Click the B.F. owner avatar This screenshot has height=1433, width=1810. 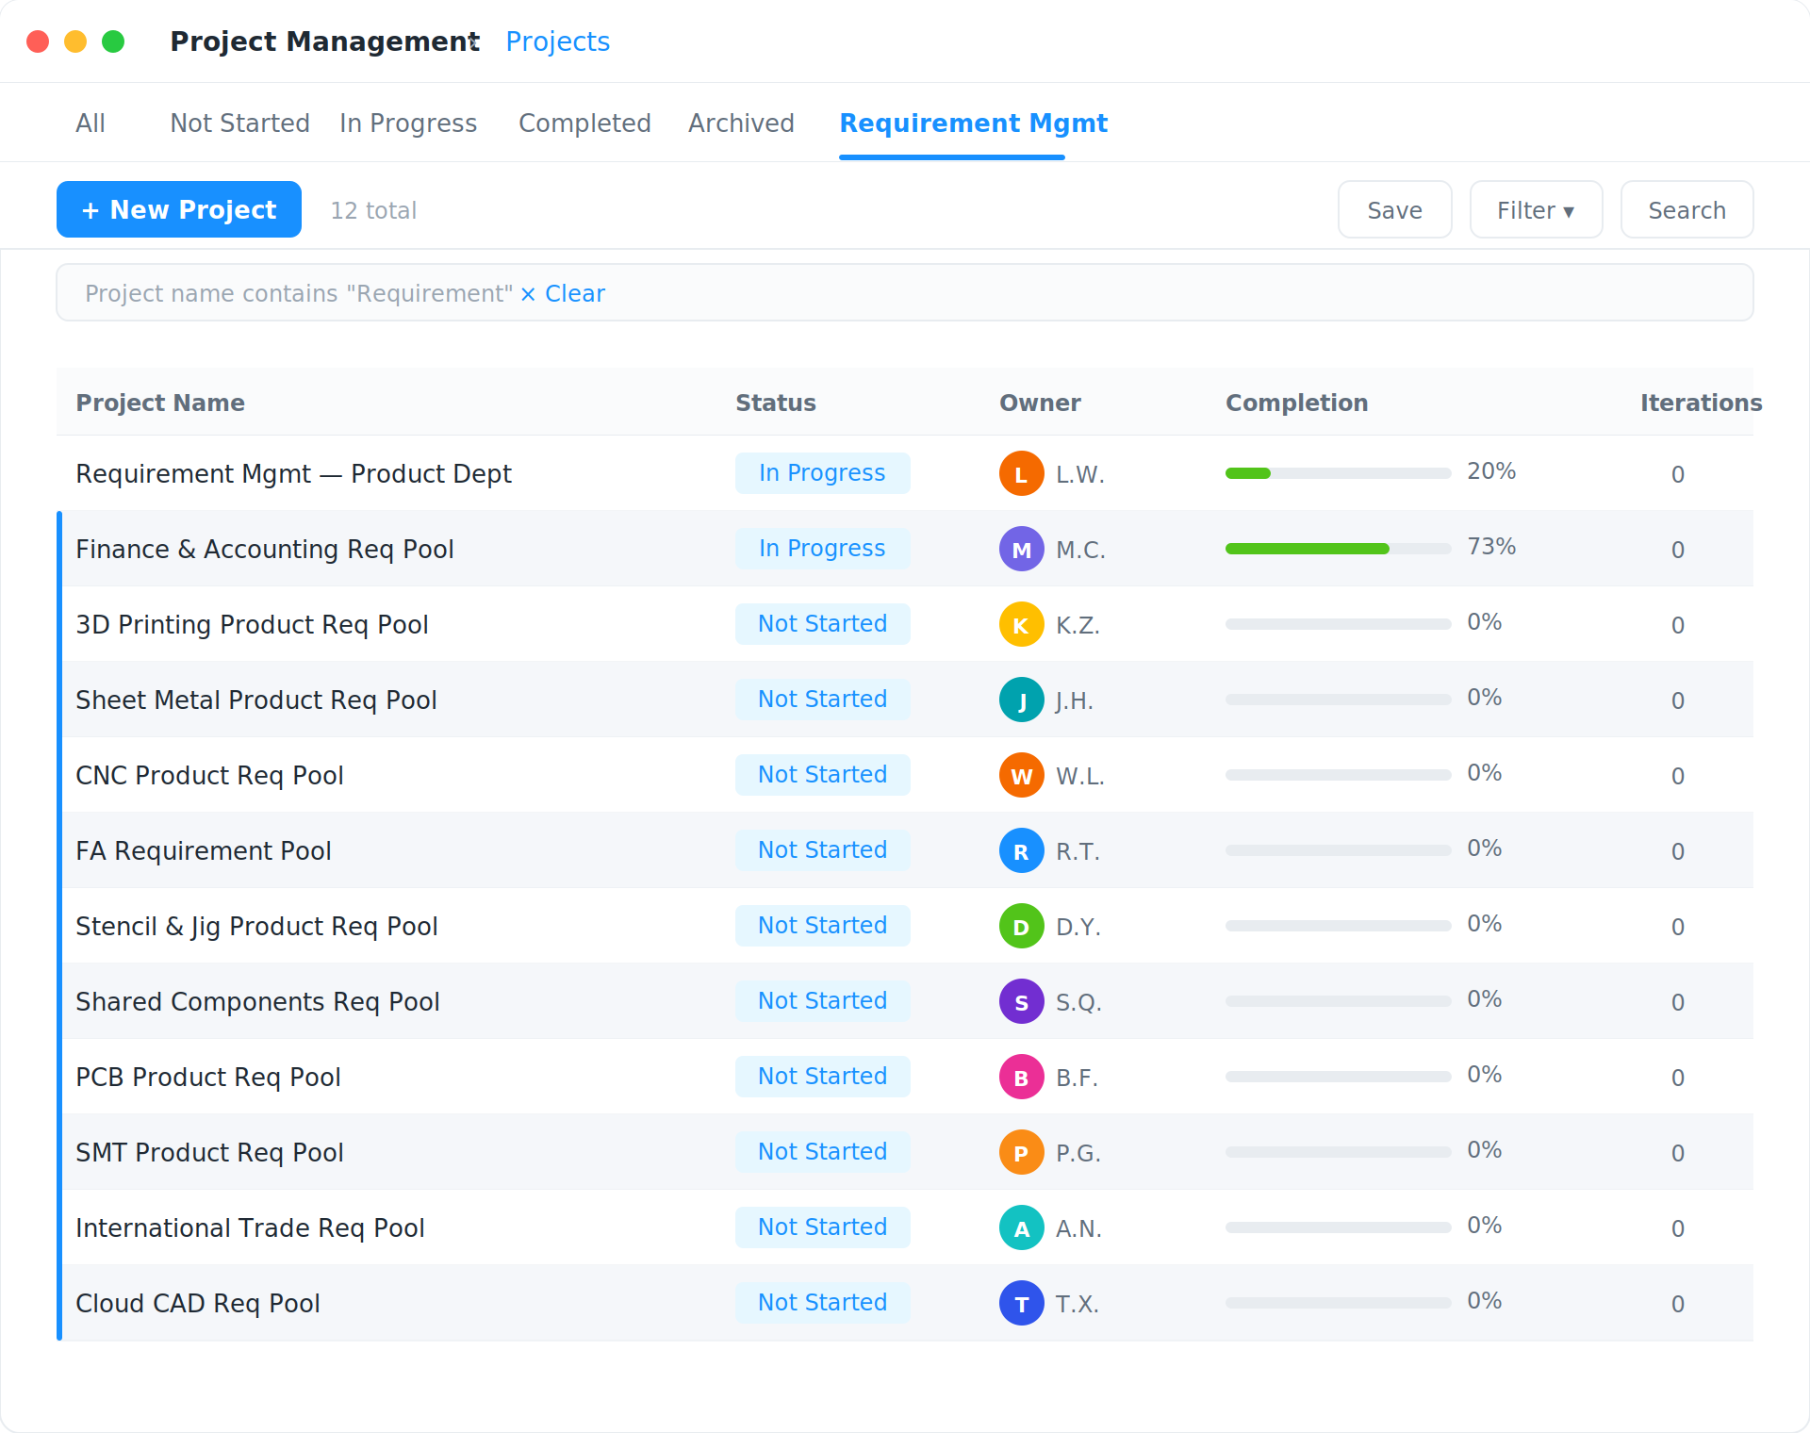[x=1022, y=1077]
